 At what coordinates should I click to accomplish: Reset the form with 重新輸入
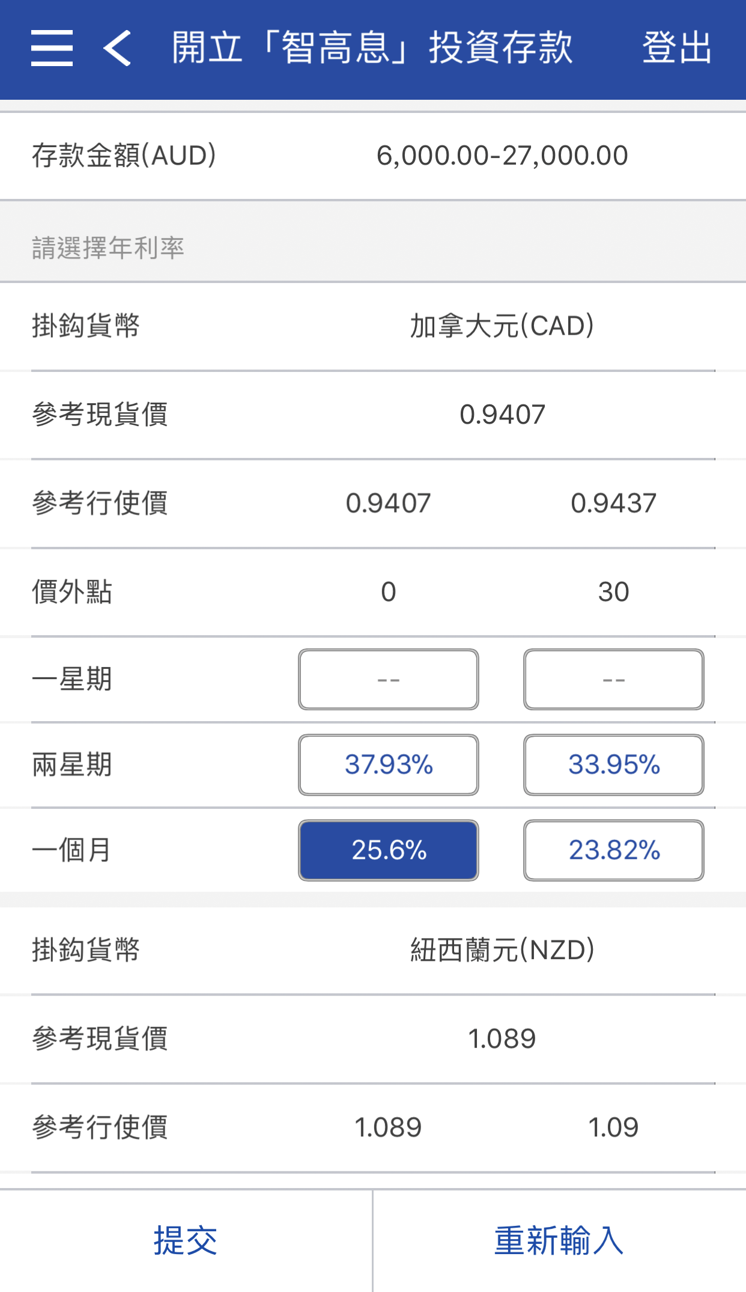[559, 1240]
